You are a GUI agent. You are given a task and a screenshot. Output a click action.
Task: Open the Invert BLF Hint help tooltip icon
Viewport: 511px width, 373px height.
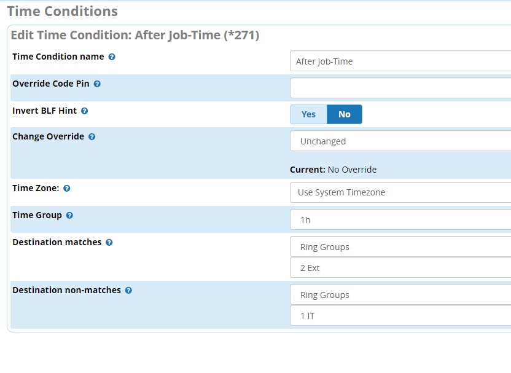pos(85,111)
